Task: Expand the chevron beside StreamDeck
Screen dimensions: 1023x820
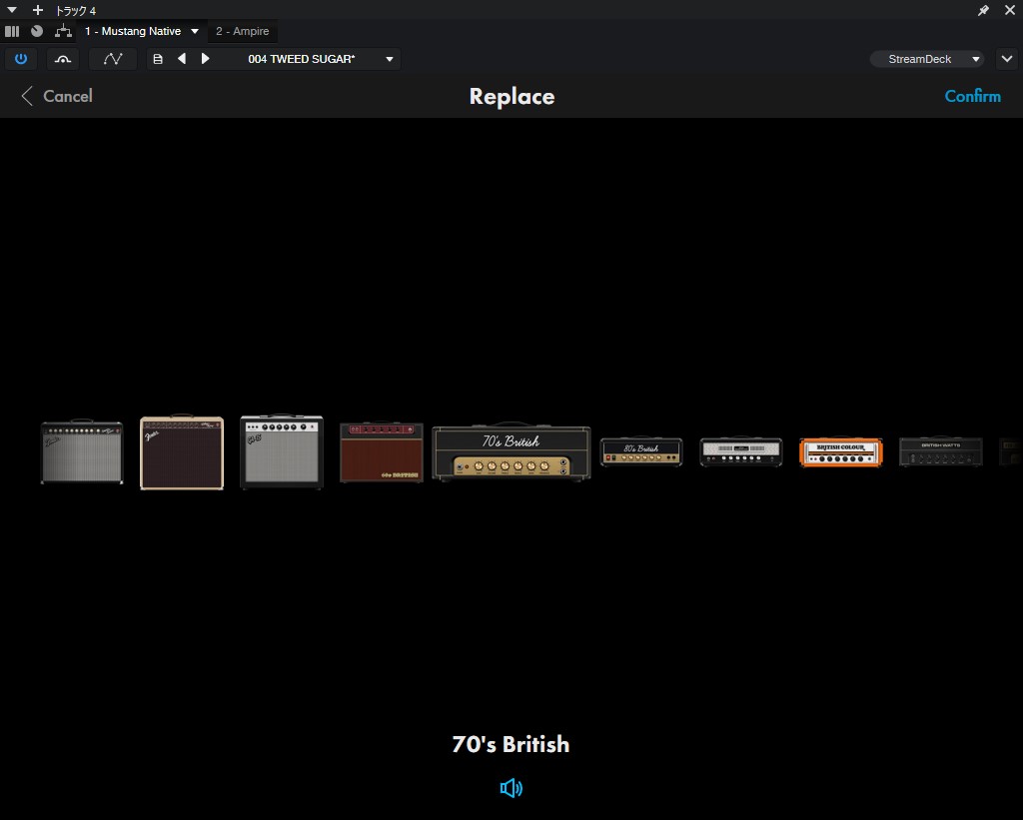Action: tap(1006, 59)
